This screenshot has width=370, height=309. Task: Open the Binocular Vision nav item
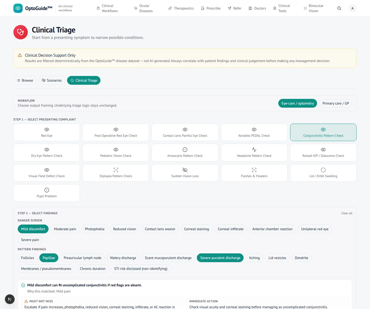(x=313, y=8)
